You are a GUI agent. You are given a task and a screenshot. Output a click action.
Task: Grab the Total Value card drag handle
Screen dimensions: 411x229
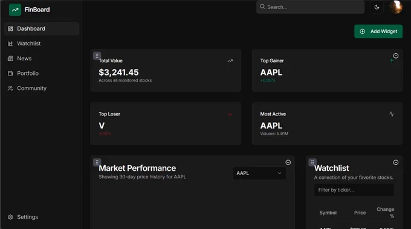(x=97, y=56)
